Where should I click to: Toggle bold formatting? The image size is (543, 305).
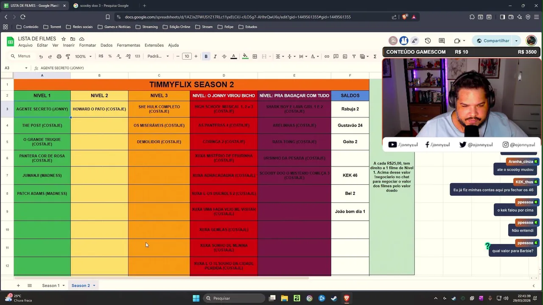[x=206, y=56]
